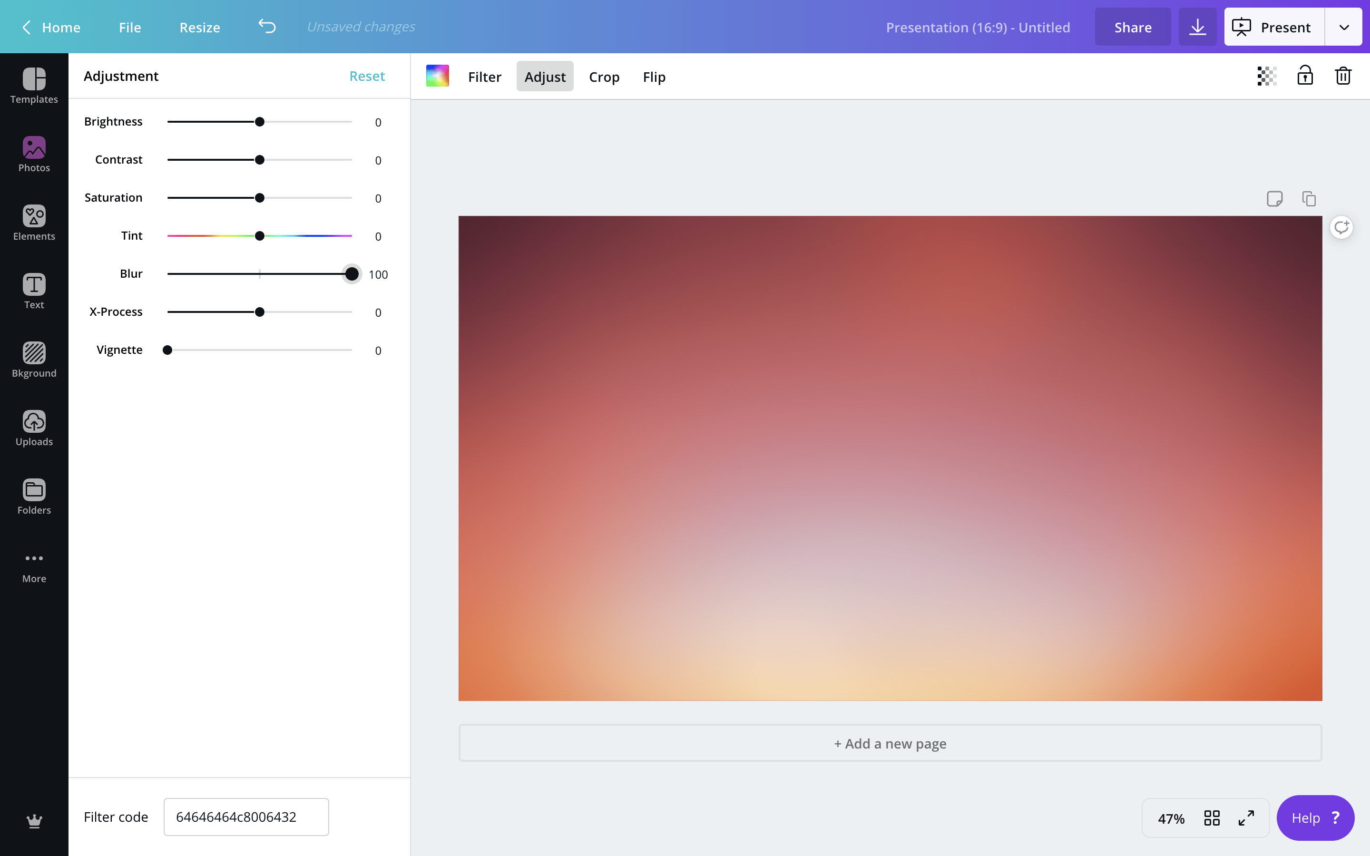Screen dimensions: 1370x856
Task: Reset all adjustment values
Action: tap(367, 75)
